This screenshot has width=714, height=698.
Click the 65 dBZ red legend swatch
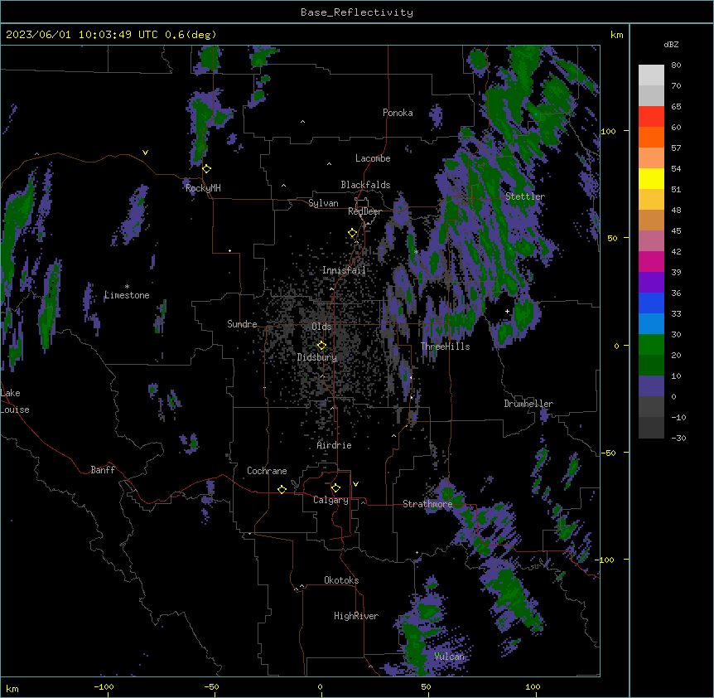[x=651, y=116]
